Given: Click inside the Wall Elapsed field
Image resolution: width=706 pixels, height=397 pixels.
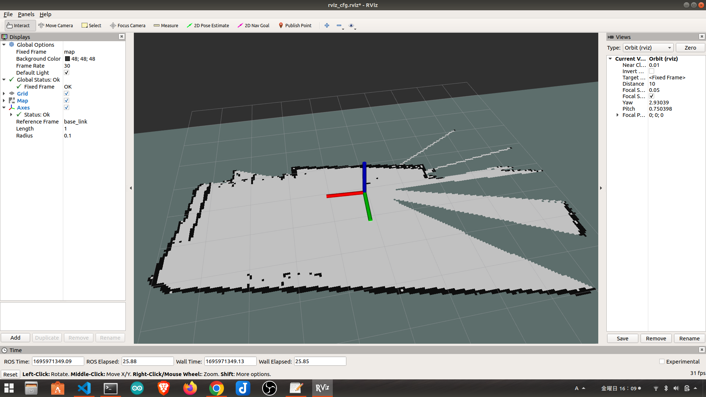Looking at the screenshot, I should pos(320,361).
